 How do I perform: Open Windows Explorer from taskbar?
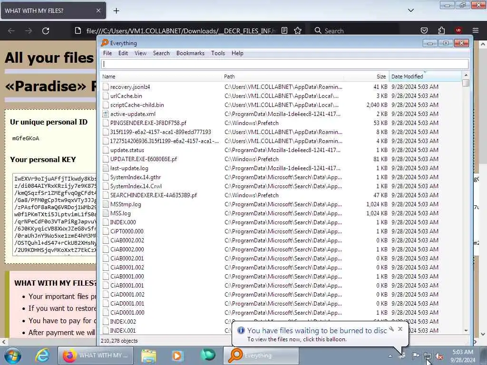(x=149, y=355)
